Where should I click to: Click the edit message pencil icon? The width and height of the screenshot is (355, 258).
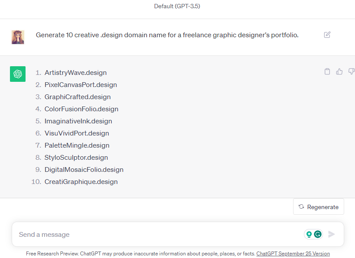point(327,35)
